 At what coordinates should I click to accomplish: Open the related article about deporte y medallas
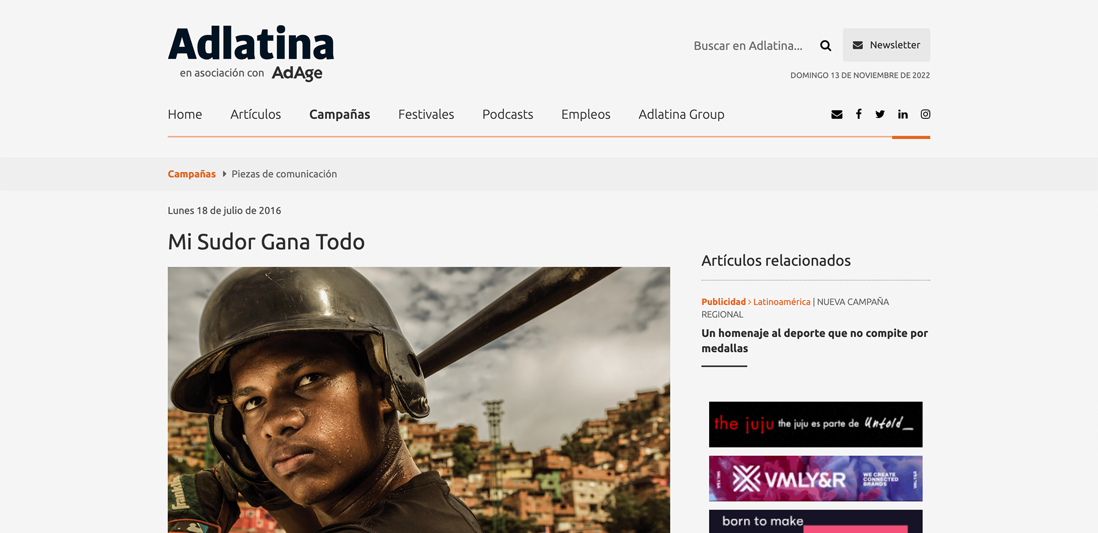pyautogui.click(x=815, y=340)
